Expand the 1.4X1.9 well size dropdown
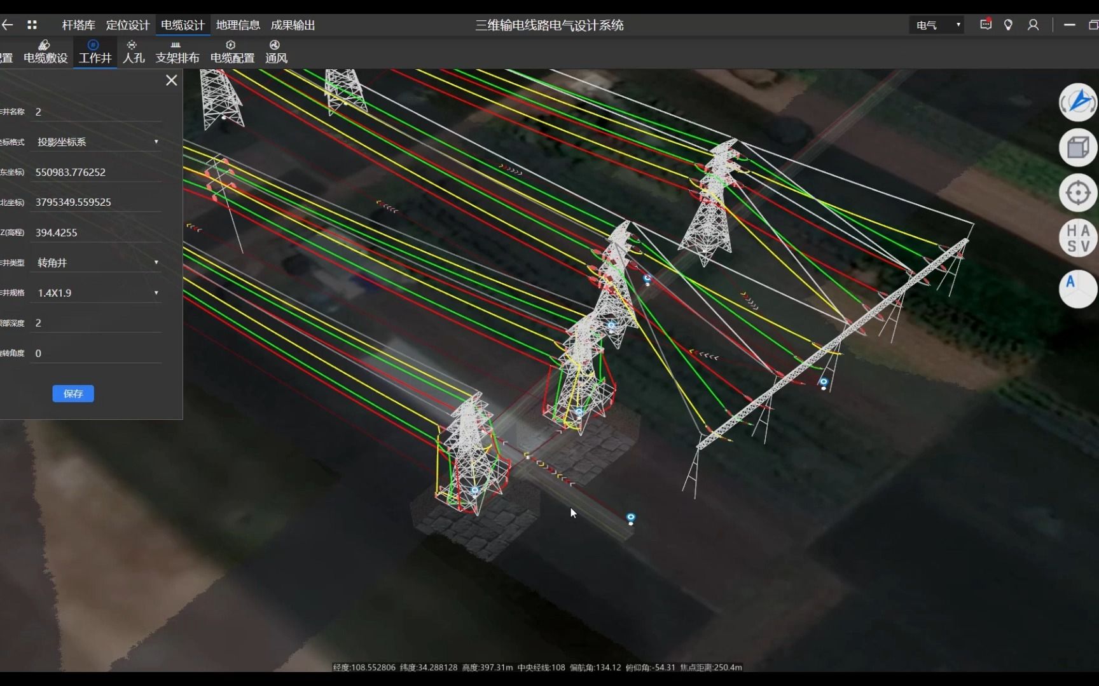The width and height of the screenshot is (1099, 686). click(96, 293)
